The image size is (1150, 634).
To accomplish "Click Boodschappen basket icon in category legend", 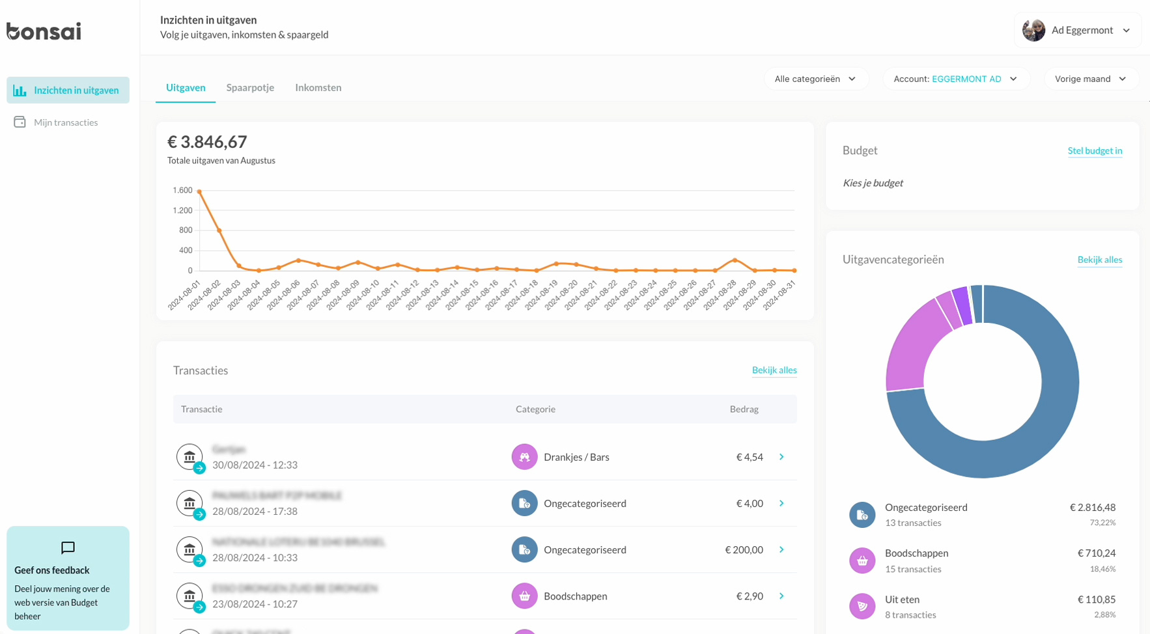I will coord(862,560).
